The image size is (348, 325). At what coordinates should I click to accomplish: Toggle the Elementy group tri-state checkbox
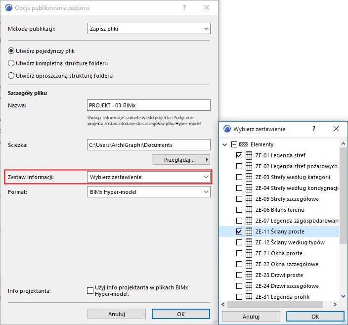coord(234,144)
